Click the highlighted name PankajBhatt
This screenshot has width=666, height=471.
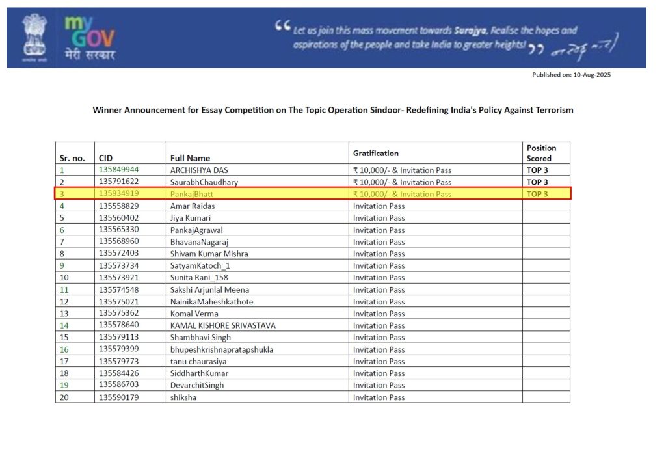[x=192, y=194]
